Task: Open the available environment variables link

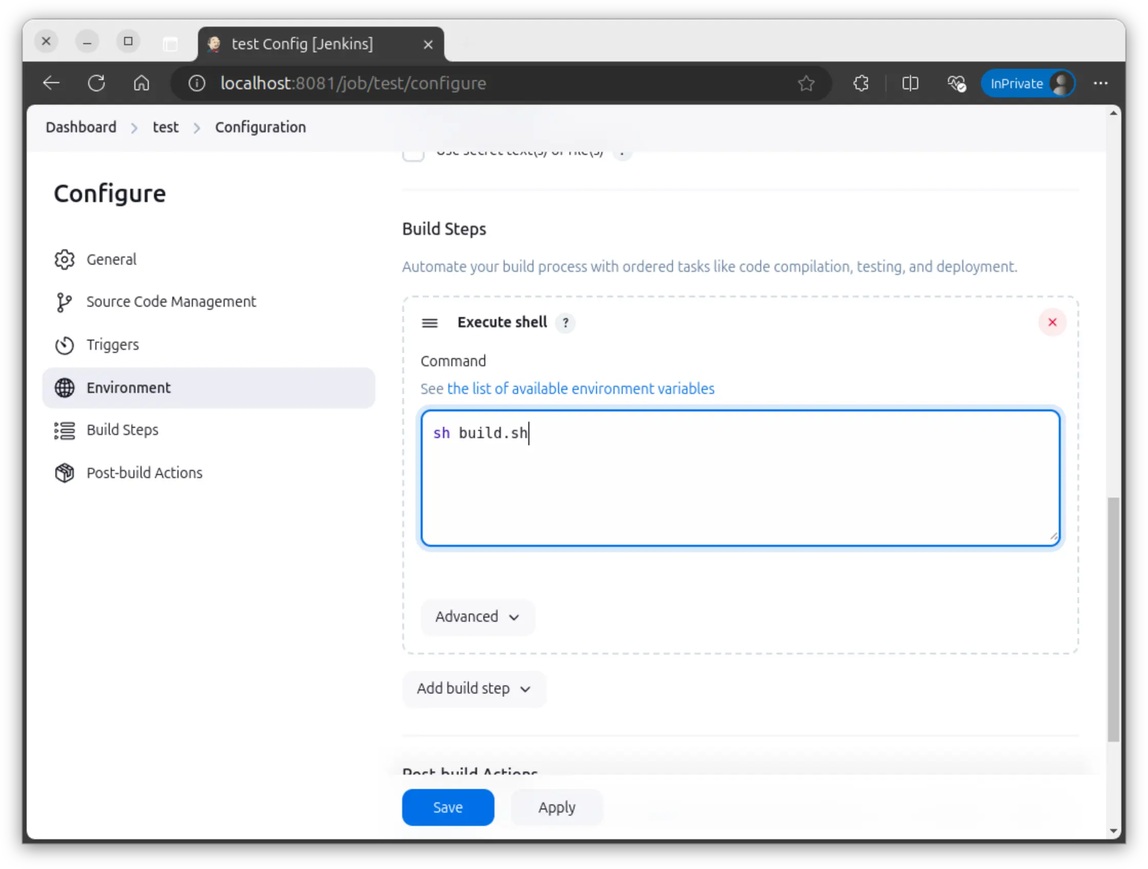Action: pyautogui.click(x=580, y=389)
